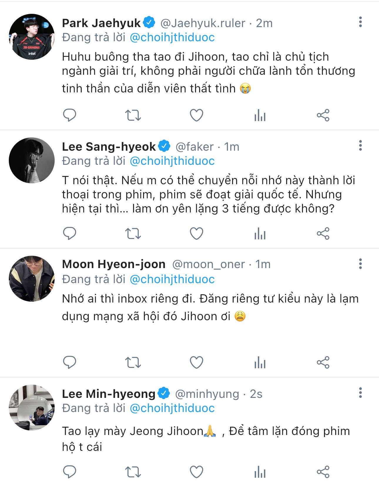Retweet Moon Hyeon-joon's reply
Viewport: 379px width, 485px height.
pyautogui.click(x=133, y=362)
